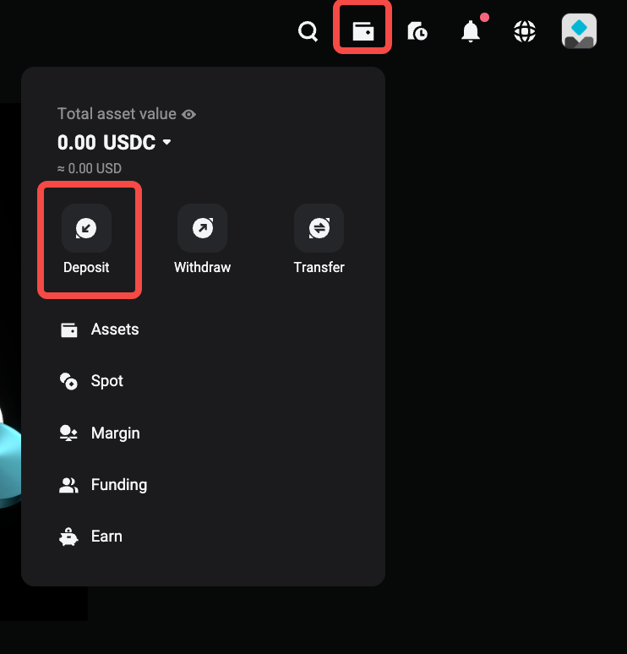Toggle total asset value visibility eye
Screen dimensions: 627x654
[x=188, y=114]
